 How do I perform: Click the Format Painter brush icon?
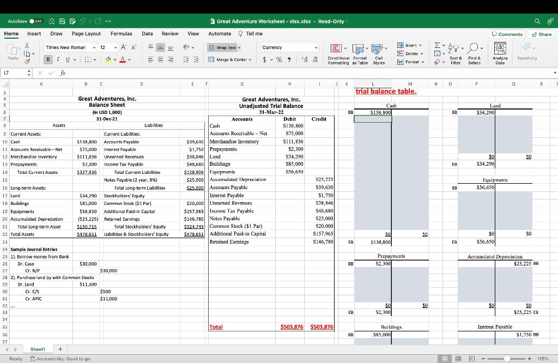27,62
